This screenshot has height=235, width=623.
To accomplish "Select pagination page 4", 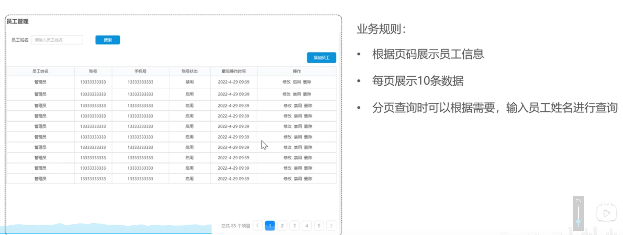I will 307,226.
